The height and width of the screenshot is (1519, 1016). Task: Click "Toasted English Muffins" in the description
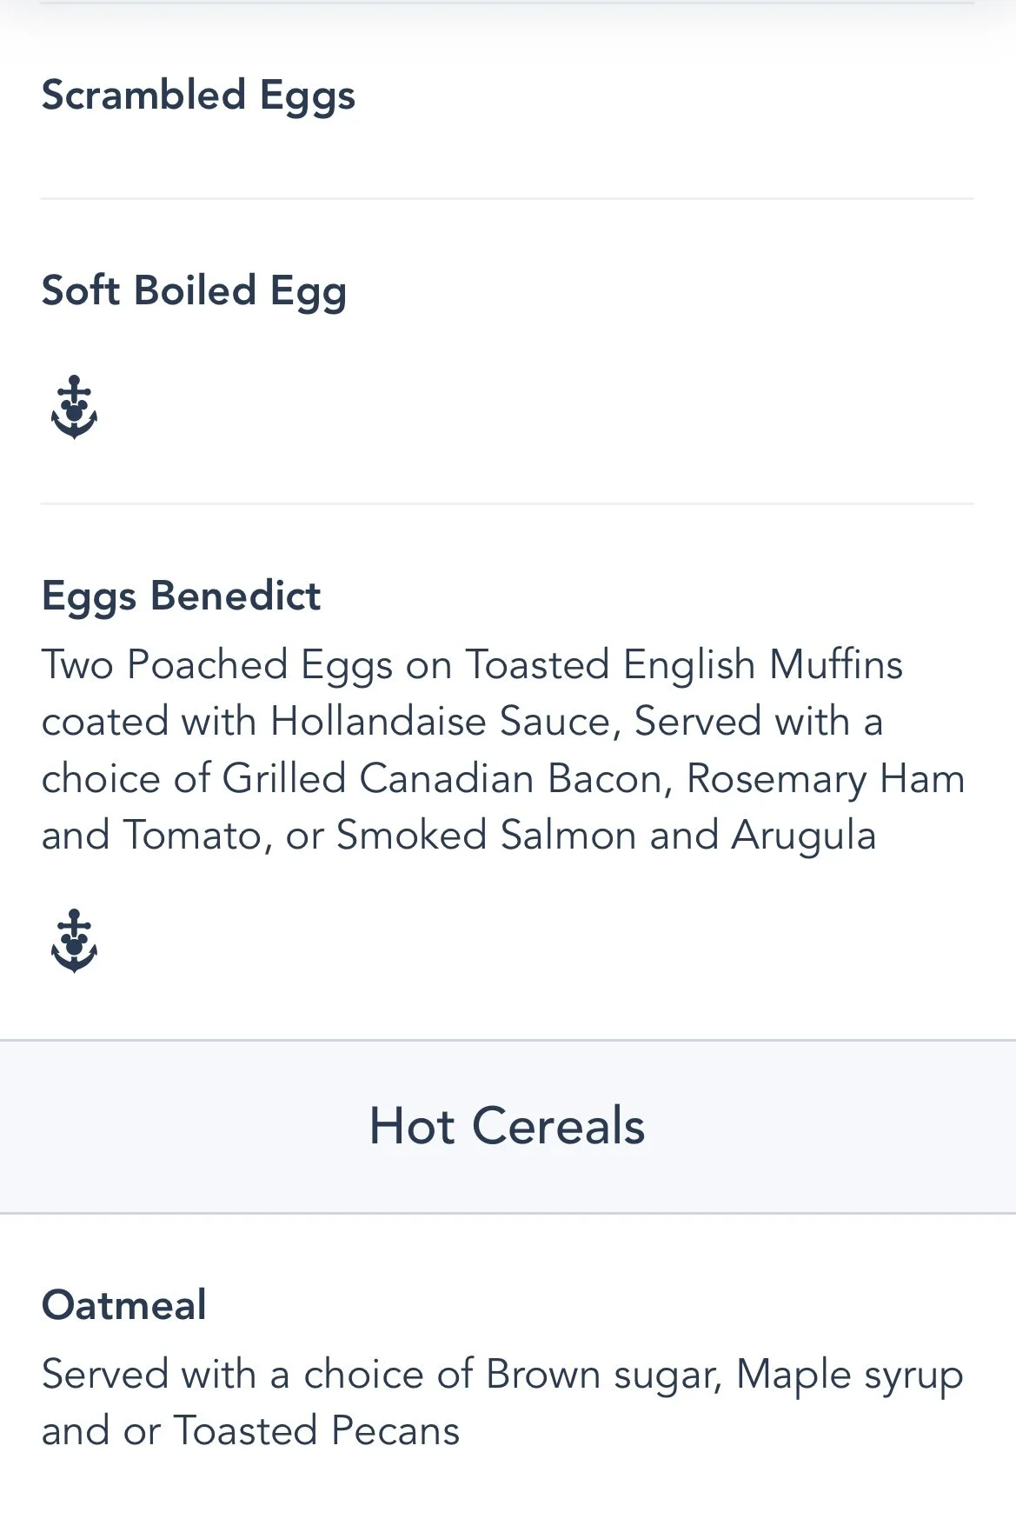pyautogui.click(x=684, y=665)
